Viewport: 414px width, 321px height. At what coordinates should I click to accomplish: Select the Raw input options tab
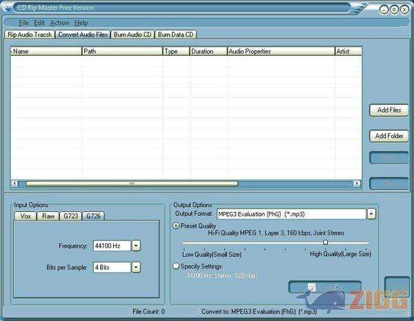(48, 216)
